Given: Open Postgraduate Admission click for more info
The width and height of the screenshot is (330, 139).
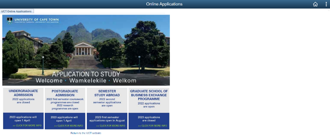Looking at the screenshot, I should click(68, 126).
